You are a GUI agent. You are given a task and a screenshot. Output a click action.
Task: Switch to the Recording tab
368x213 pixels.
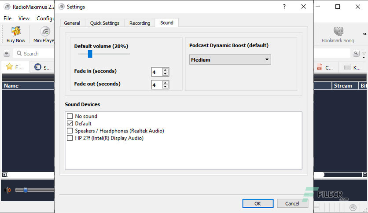[x=140, y=23]
